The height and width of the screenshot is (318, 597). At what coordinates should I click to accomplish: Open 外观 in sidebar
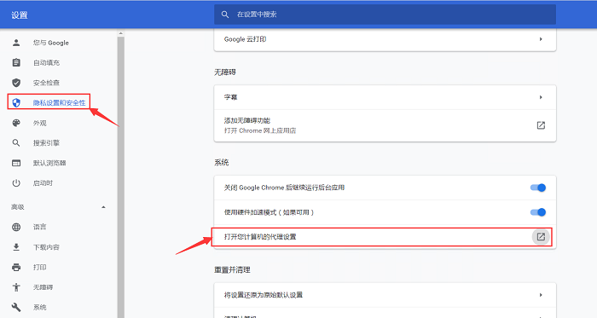coord(39,123)
